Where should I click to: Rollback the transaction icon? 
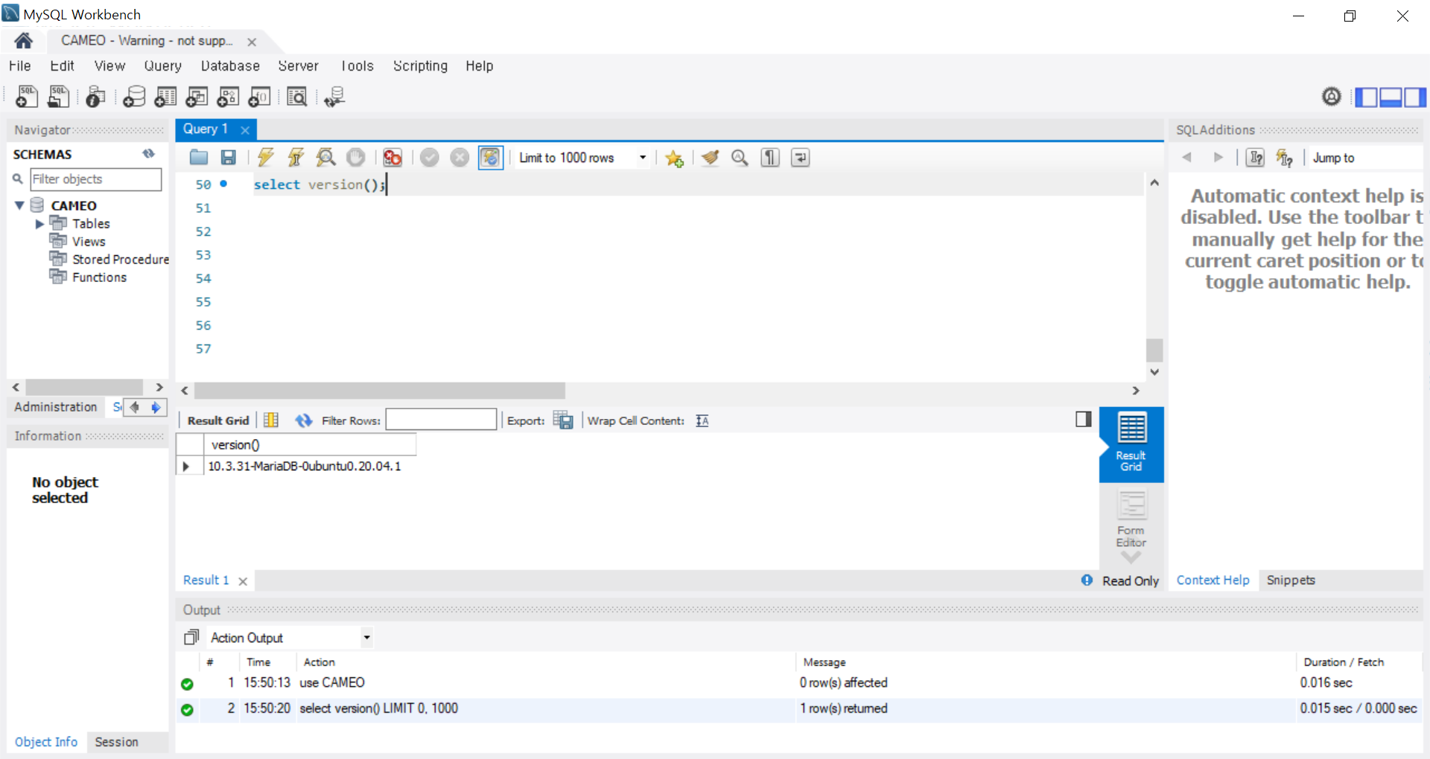tap(460, 157)
